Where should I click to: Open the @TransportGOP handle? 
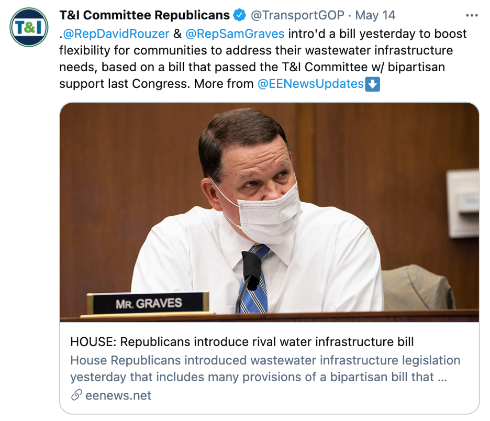point(297,15)
